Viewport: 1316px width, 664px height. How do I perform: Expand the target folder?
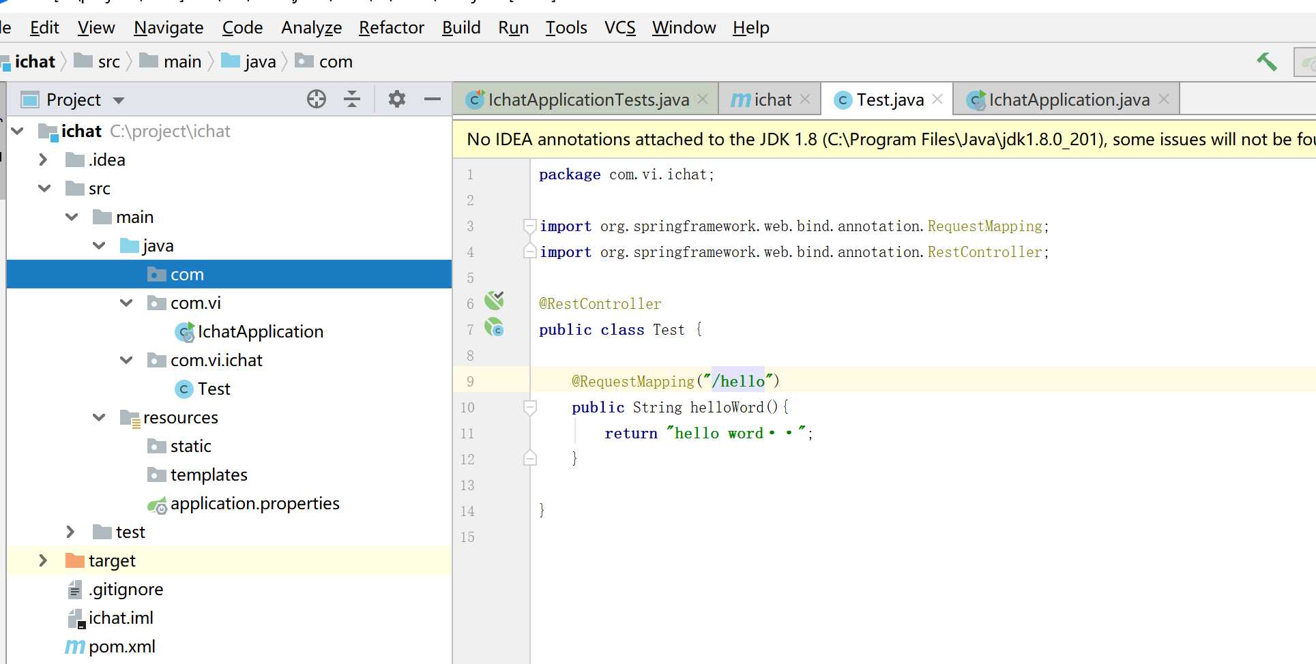pyautogui.click(x=43, y=560)
